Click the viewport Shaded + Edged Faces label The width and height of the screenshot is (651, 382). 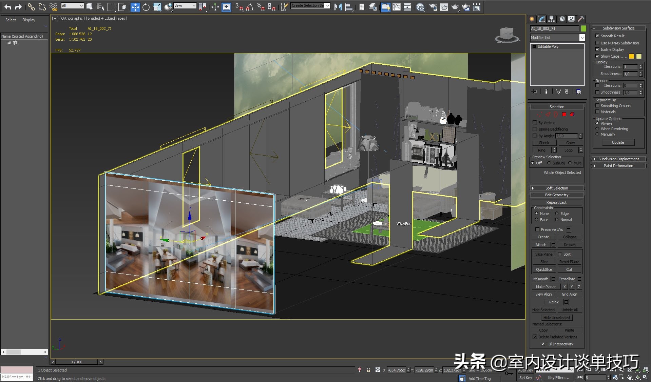coord(107,18)
